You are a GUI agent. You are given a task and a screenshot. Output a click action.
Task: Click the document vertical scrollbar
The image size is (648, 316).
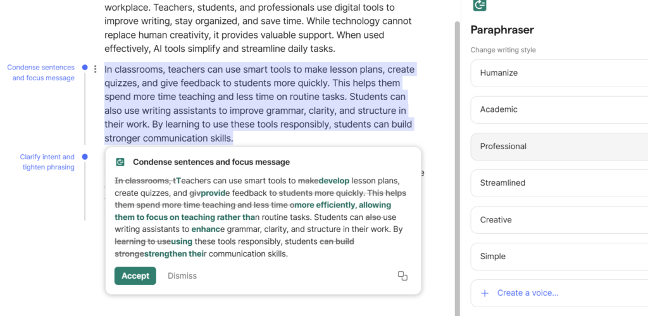pos(458,158)
